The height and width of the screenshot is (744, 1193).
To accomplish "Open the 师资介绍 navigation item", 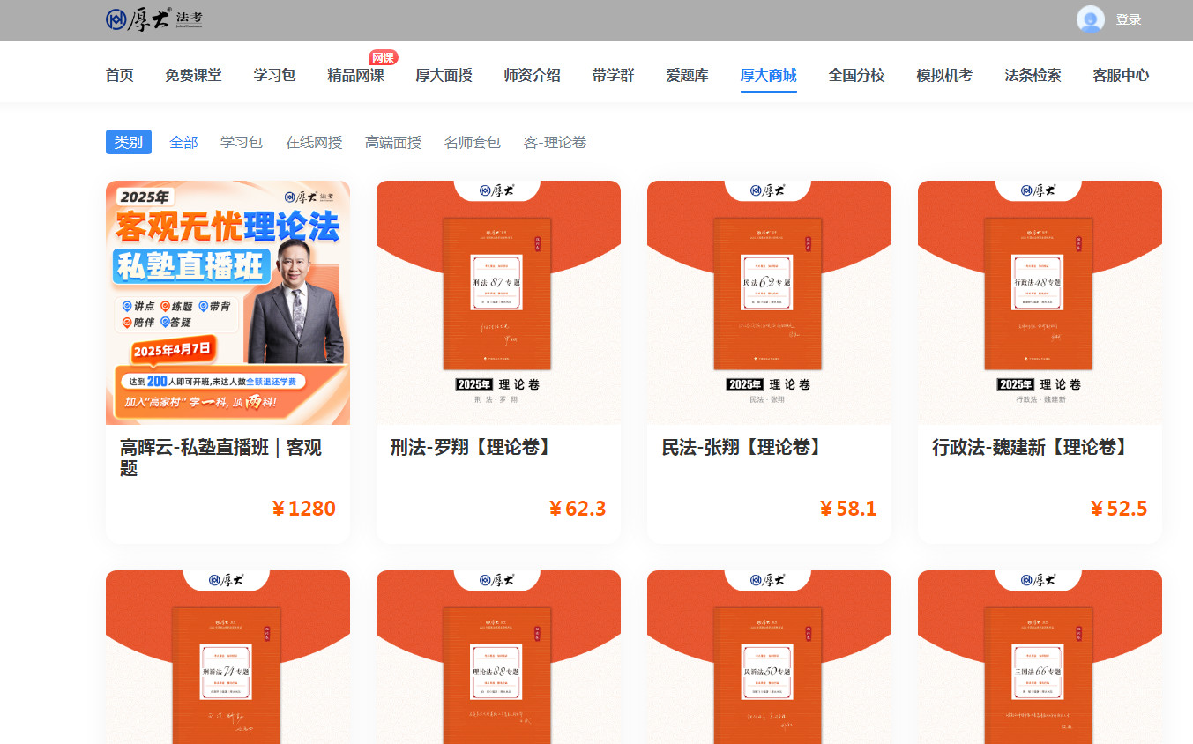I will (533, 75).
